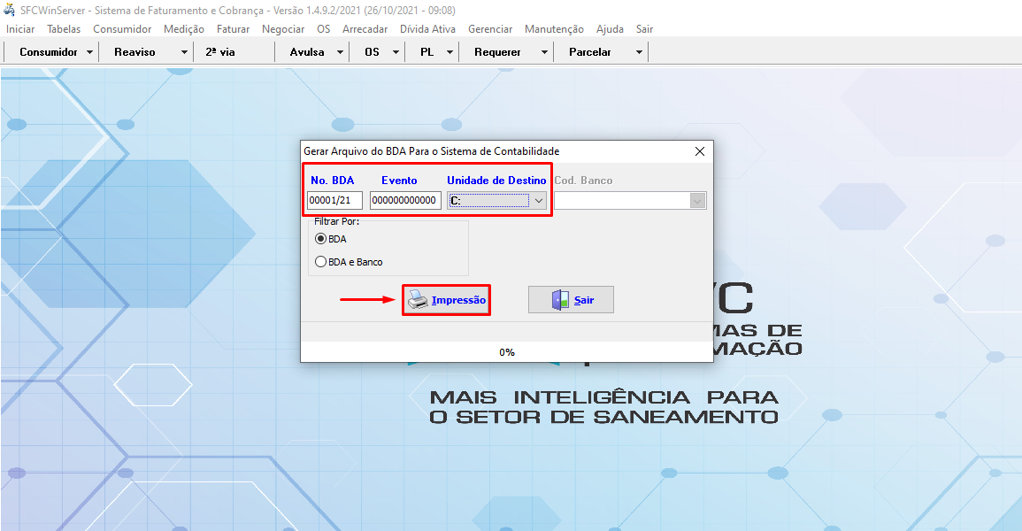The width and height of the screenshot is (1022, 531).
Task: Close the Gerar Arquivo do BDA dialog
Action: (700, 151)
